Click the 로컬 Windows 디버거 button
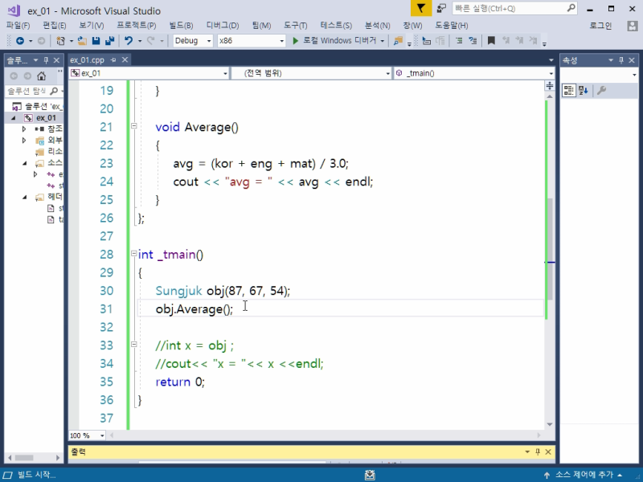This screenshot has height=482, width=643. pos(338,41)
